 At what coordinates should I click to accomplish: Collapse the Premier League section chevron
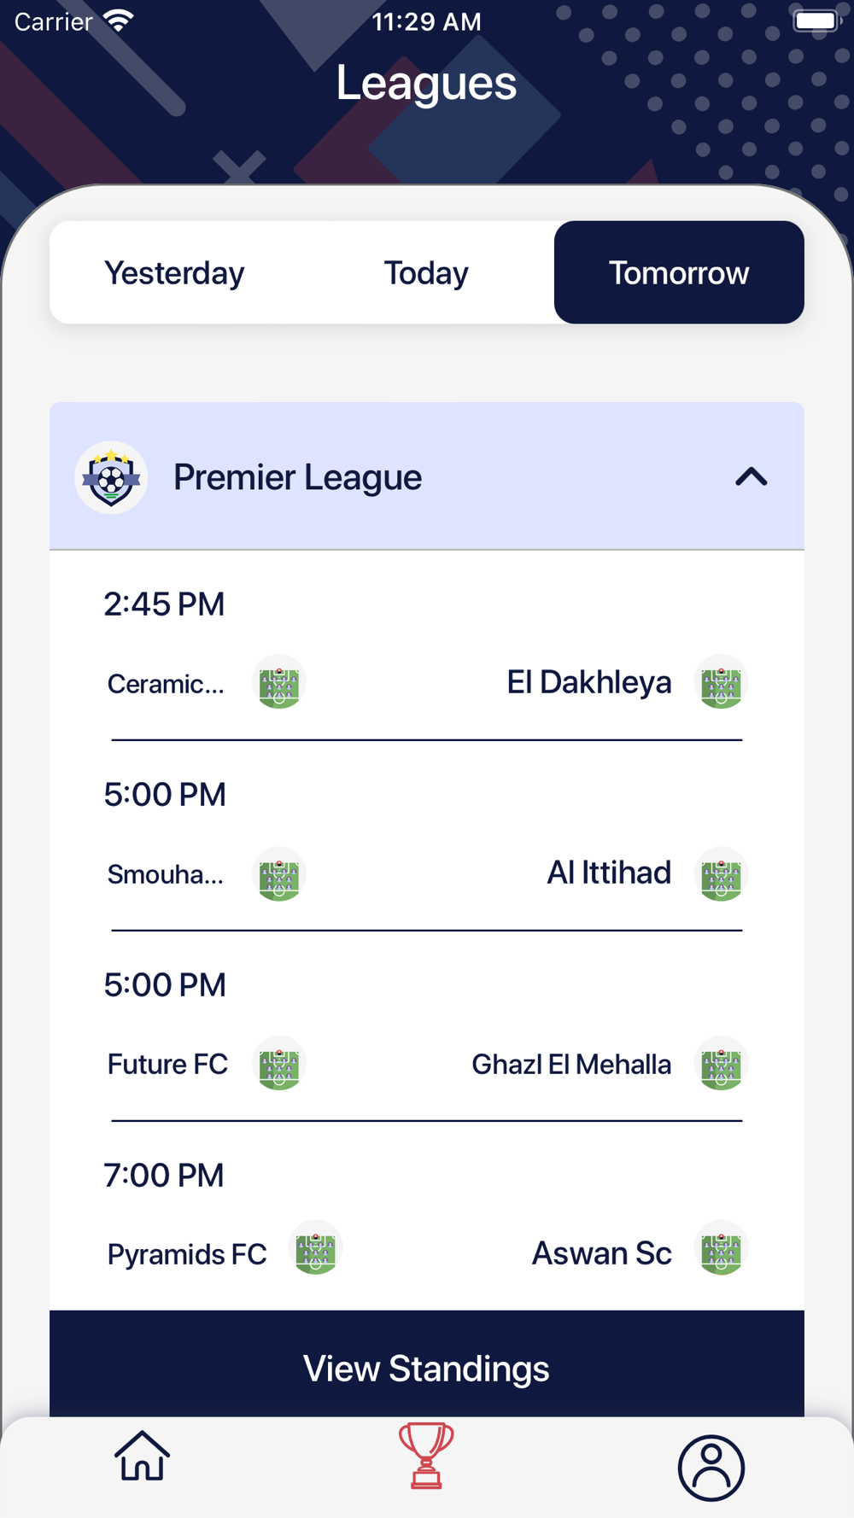(x=752, y=476)
